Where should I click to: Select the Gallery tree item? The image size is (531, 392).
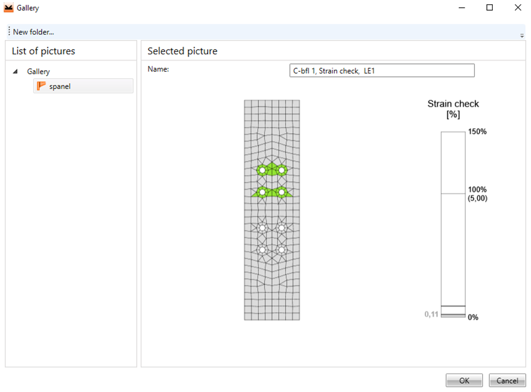coord(38,72)
